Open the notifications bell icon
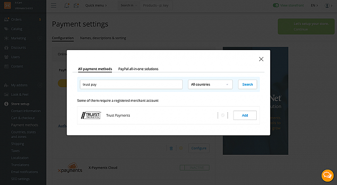This screenshot has height=185, width=337. [x=66, y=5]
